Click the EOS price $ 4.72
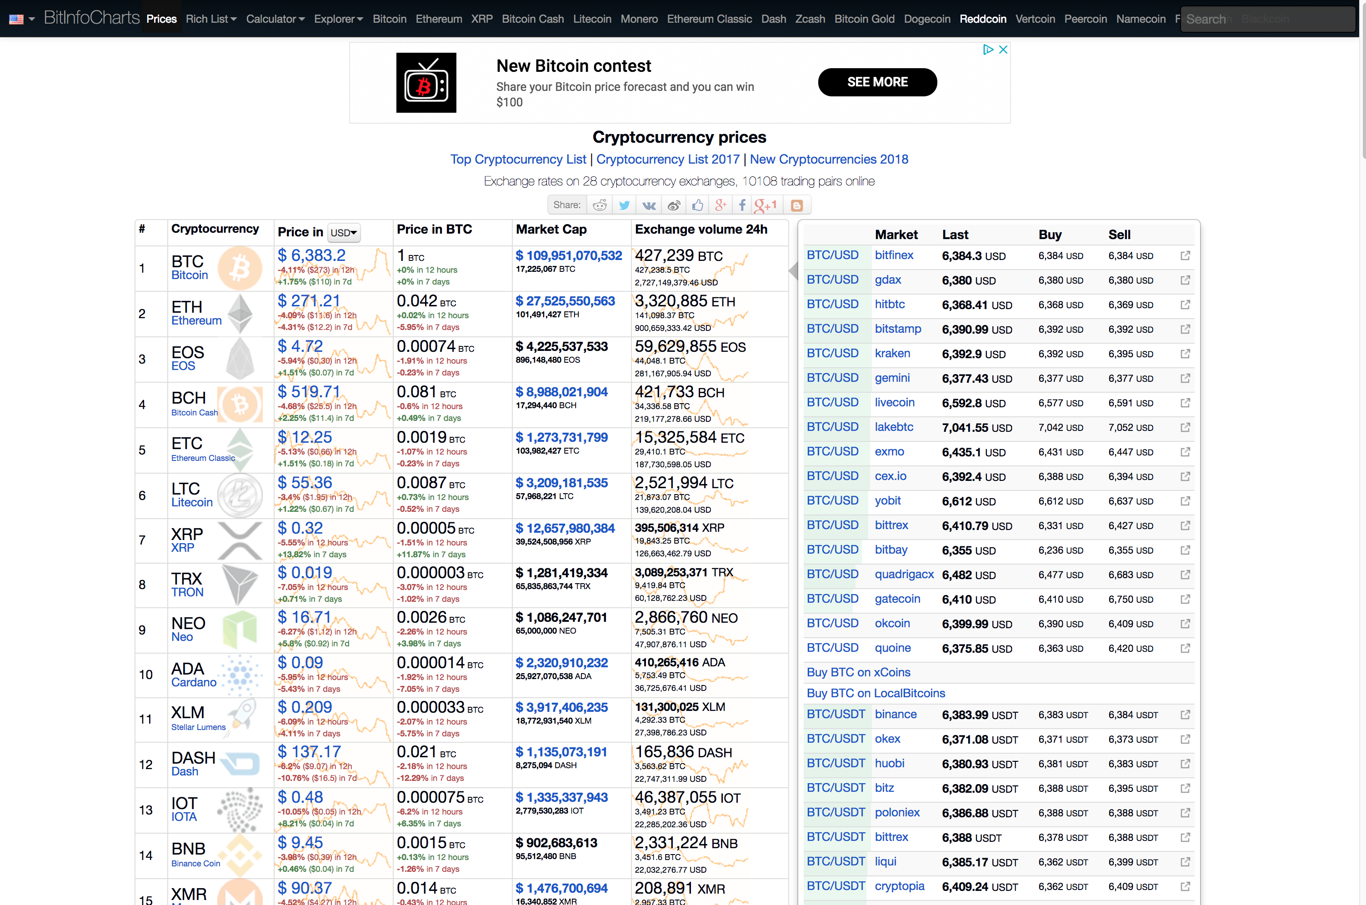 [x=300, y=346]
